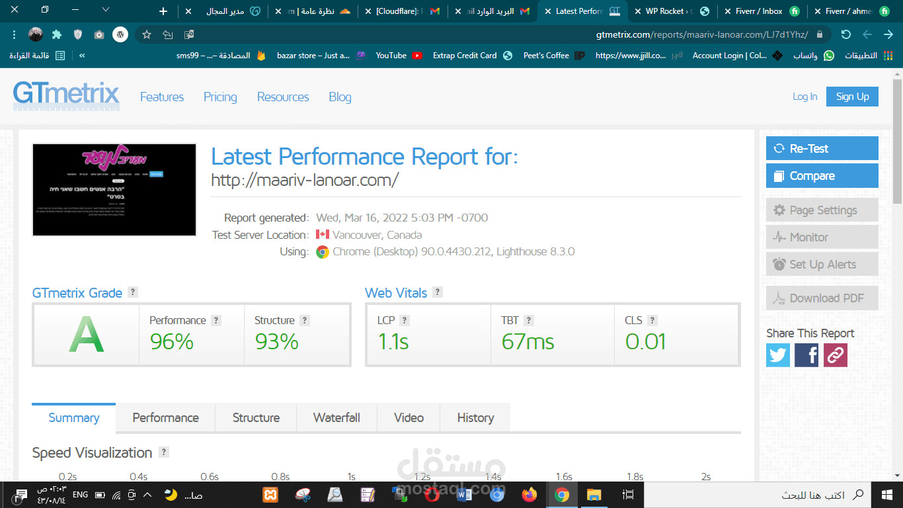Click the WordPress extension icon
This screenshot has width=903, height=508.
120,34
